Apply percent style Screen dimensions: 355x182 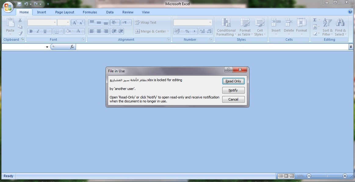pos(187,31)
